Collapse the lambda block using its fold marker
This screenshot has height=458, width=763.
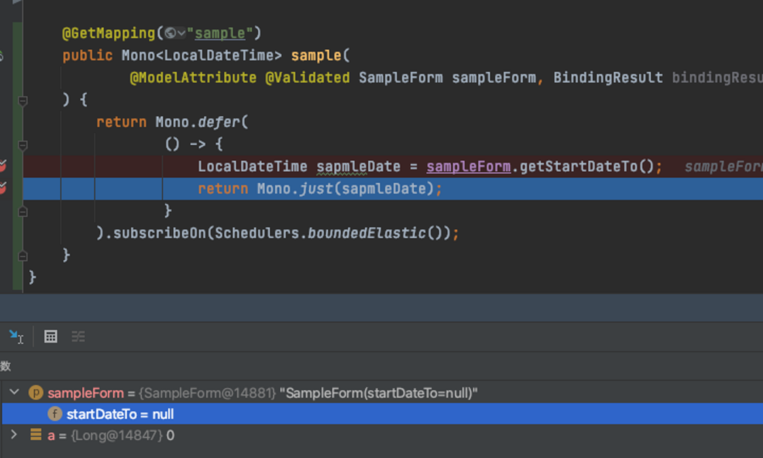click(x=22, y=146)
